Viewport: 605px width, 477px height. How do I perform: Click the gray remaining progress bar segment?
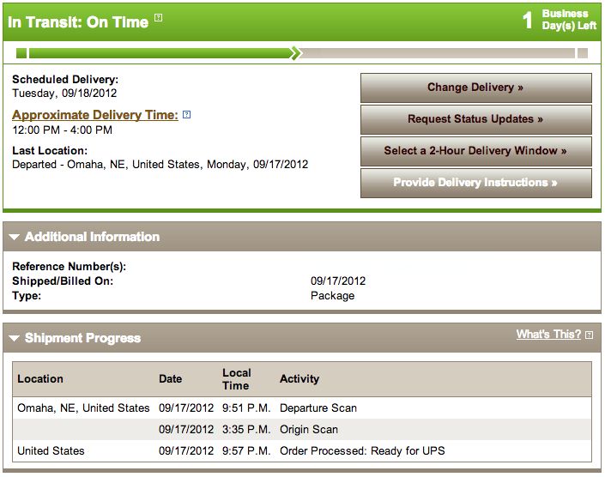click(x=438, y=53)
